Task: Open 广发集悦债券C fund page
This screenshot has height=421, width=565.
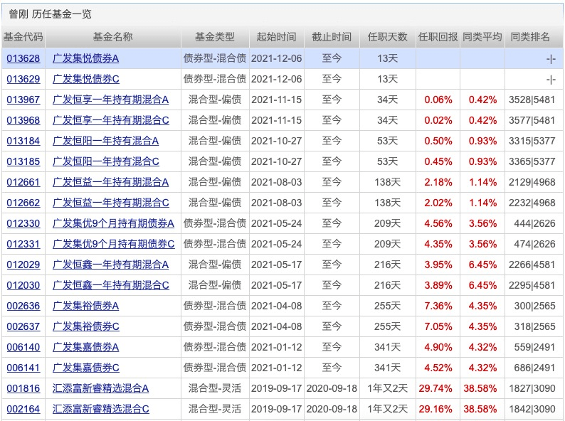Action: pos(86,79)
